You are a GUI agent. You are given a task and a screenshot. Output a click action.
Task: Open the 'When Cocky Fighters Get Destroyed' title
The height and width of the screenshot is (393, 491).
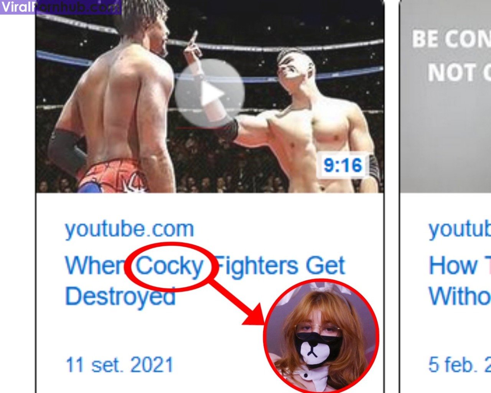pyautogui.click(x=205, y=281)
